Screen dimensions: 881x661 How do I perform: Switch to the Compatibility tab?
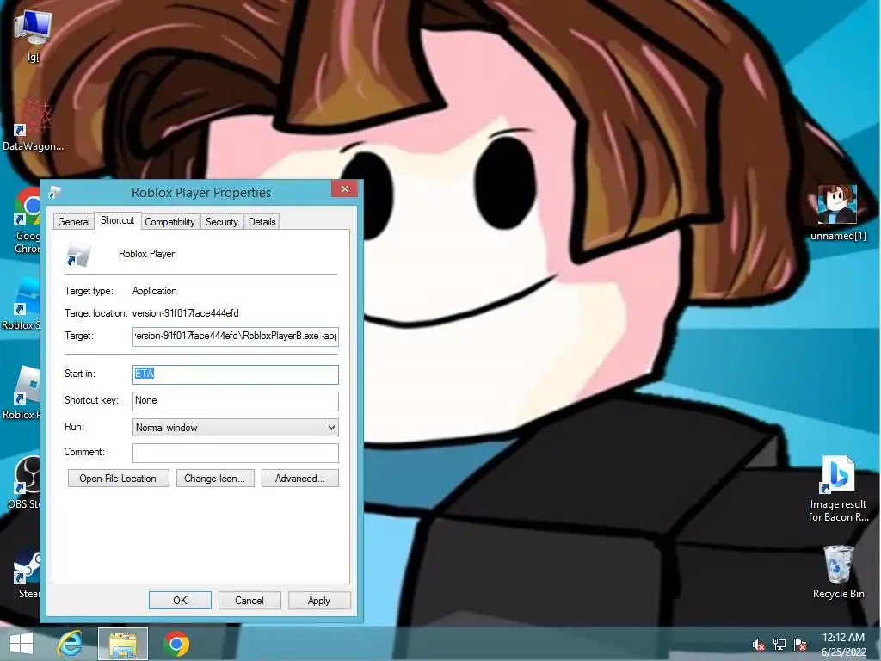[169, 222]
